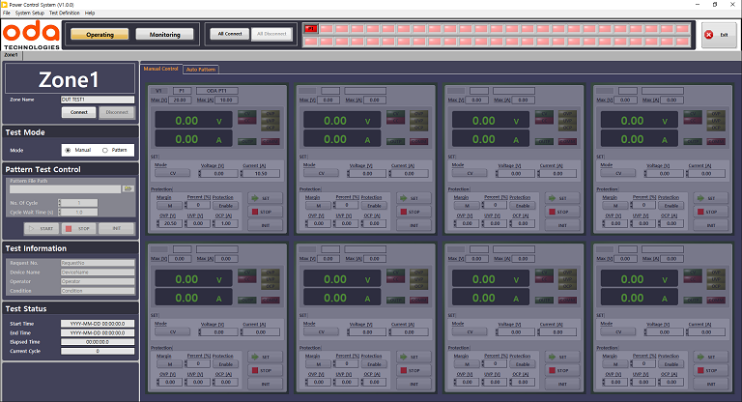Switch to the Monitoring view
742x402 pixels.
pos(164,35)
